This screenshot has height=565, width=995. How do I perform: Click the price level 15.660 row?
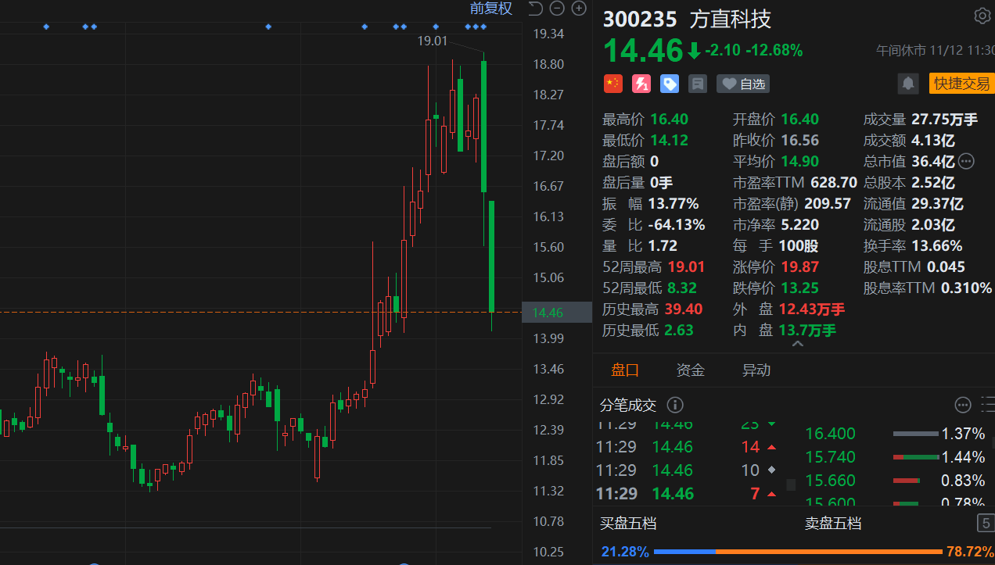click(896, 481)
